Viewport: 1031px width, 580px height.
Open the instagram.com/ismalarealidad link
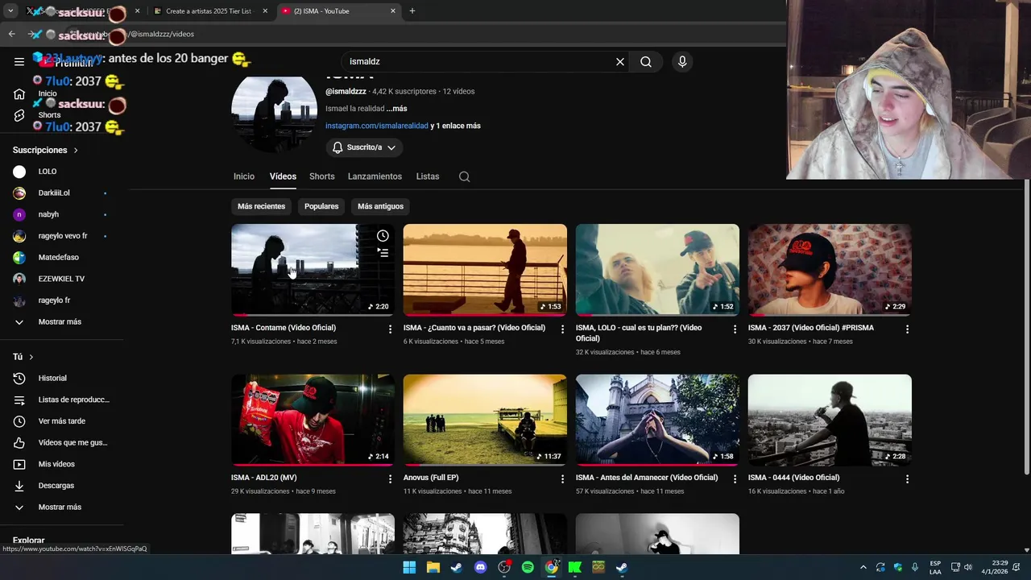tap(377, 126)
